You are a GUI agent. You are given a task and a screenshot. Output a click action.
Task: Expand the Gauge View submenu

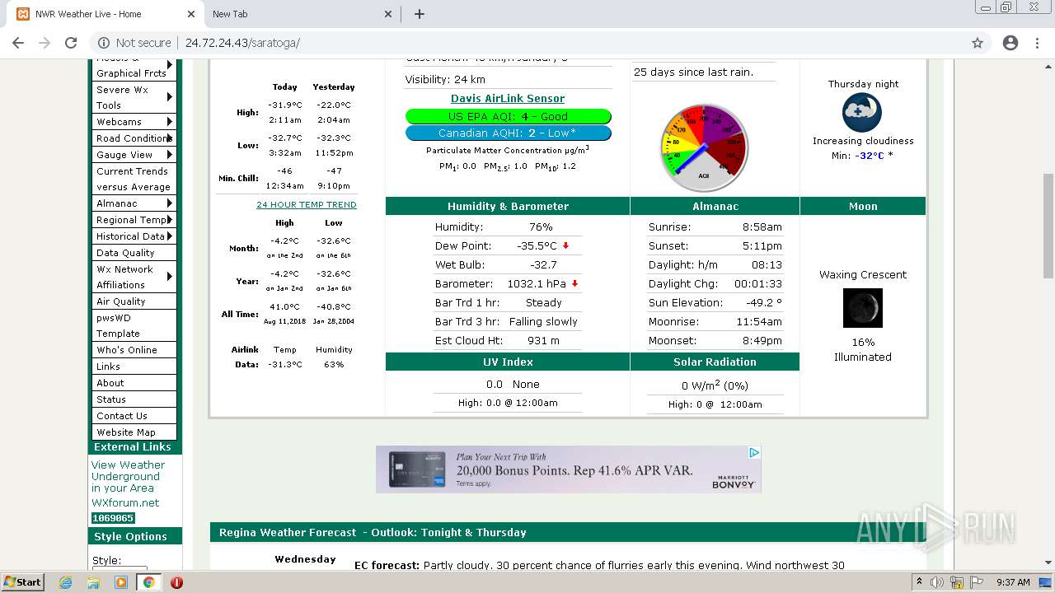coord(134,155)
